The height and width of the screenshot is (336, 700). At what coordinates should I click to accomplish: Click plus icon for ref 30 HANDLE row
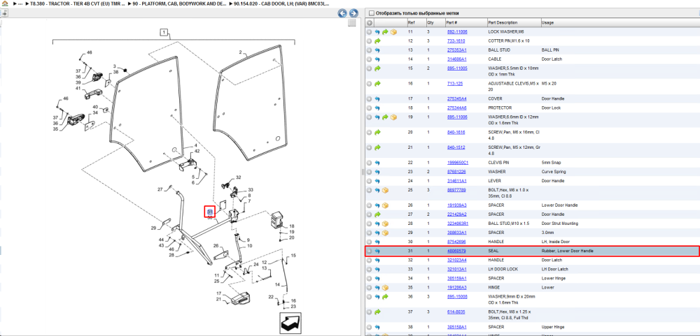369,242
